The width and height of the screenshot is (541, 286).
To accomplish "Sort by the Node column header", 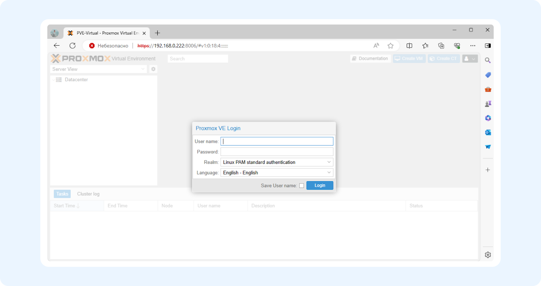I will coord(175,206).
